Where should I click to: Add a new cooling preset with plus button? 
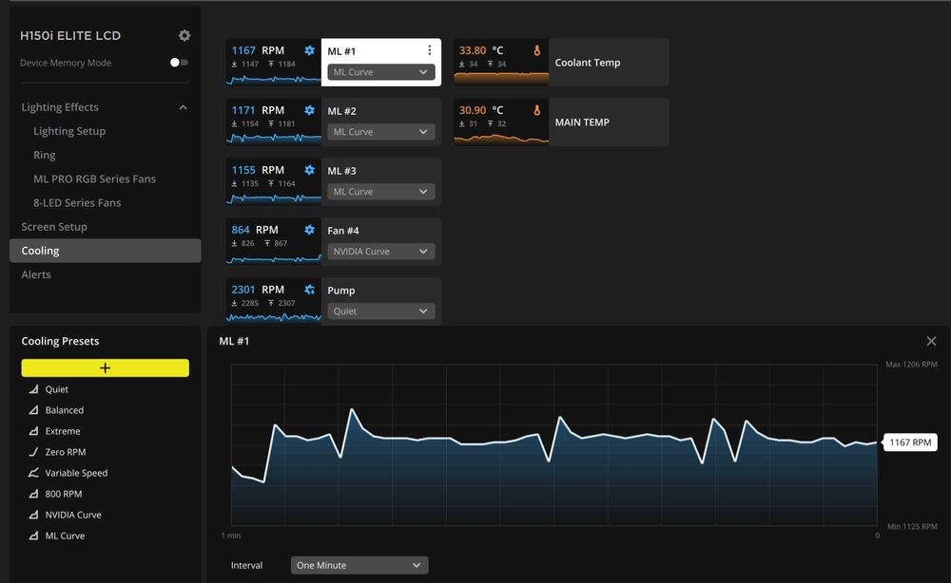(105, 368)
